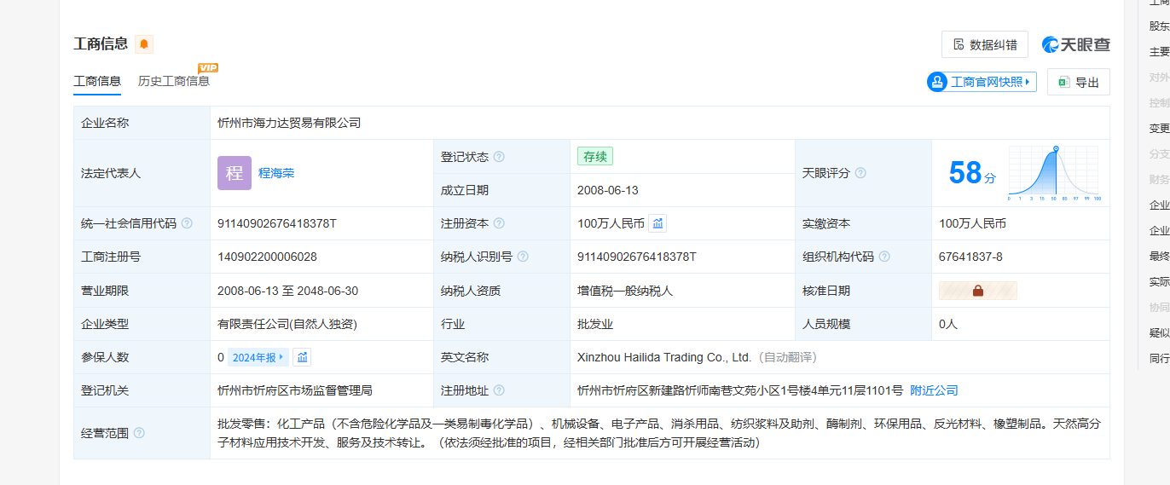Click the help icon beside 登记状态

pyautogui.click(x=499, y=157)
